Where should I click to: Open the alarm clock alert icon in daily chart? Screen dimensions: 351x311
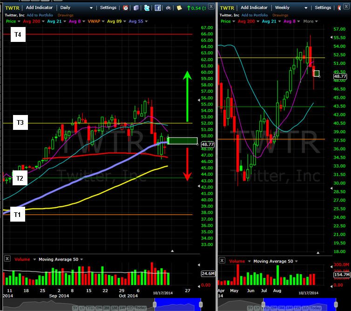click(125, 8)
